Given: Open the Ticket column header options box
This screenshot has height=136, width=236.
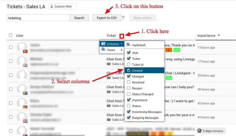Looking at the screenshot, I should tap(122, 36).
